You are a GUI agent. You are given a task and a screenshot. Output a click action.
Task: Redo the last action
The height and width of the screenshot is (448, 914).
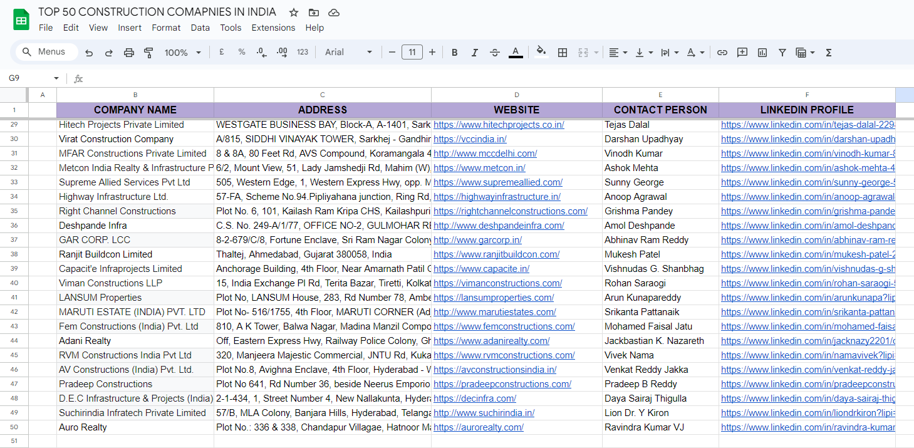tap(109, 53)
